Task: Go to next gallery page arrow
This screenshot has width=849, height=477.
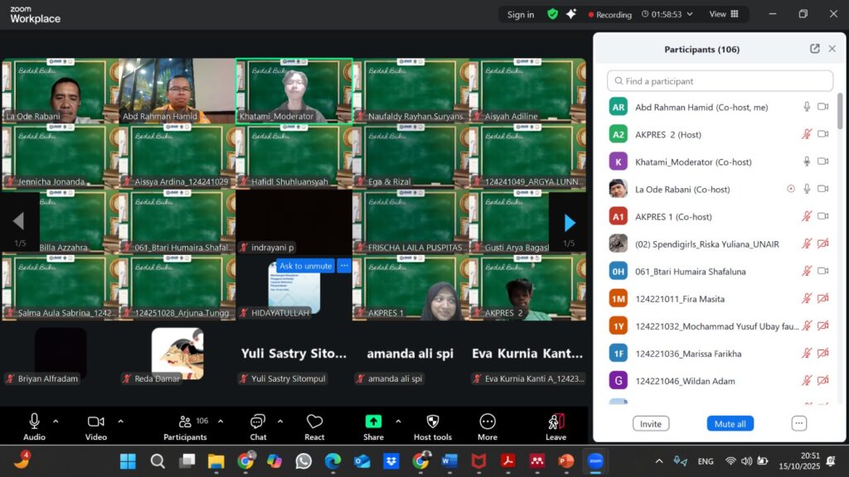Action: point(569,222)
